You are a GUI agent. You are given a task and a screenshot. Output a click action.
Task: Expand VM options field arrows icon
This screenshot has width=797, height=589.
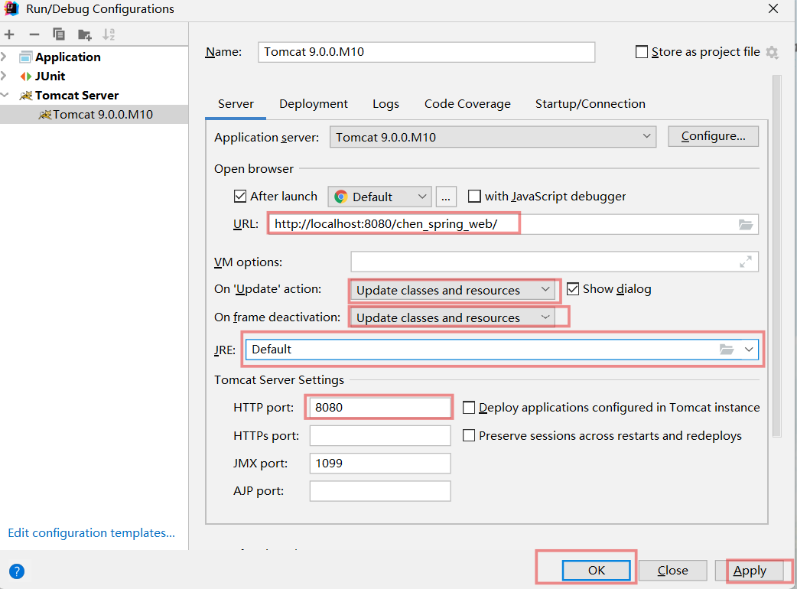pos(746,262)
